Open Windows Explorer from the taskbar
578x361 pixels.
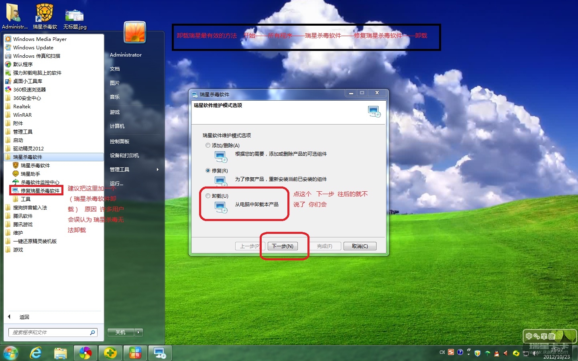(61, 353)
